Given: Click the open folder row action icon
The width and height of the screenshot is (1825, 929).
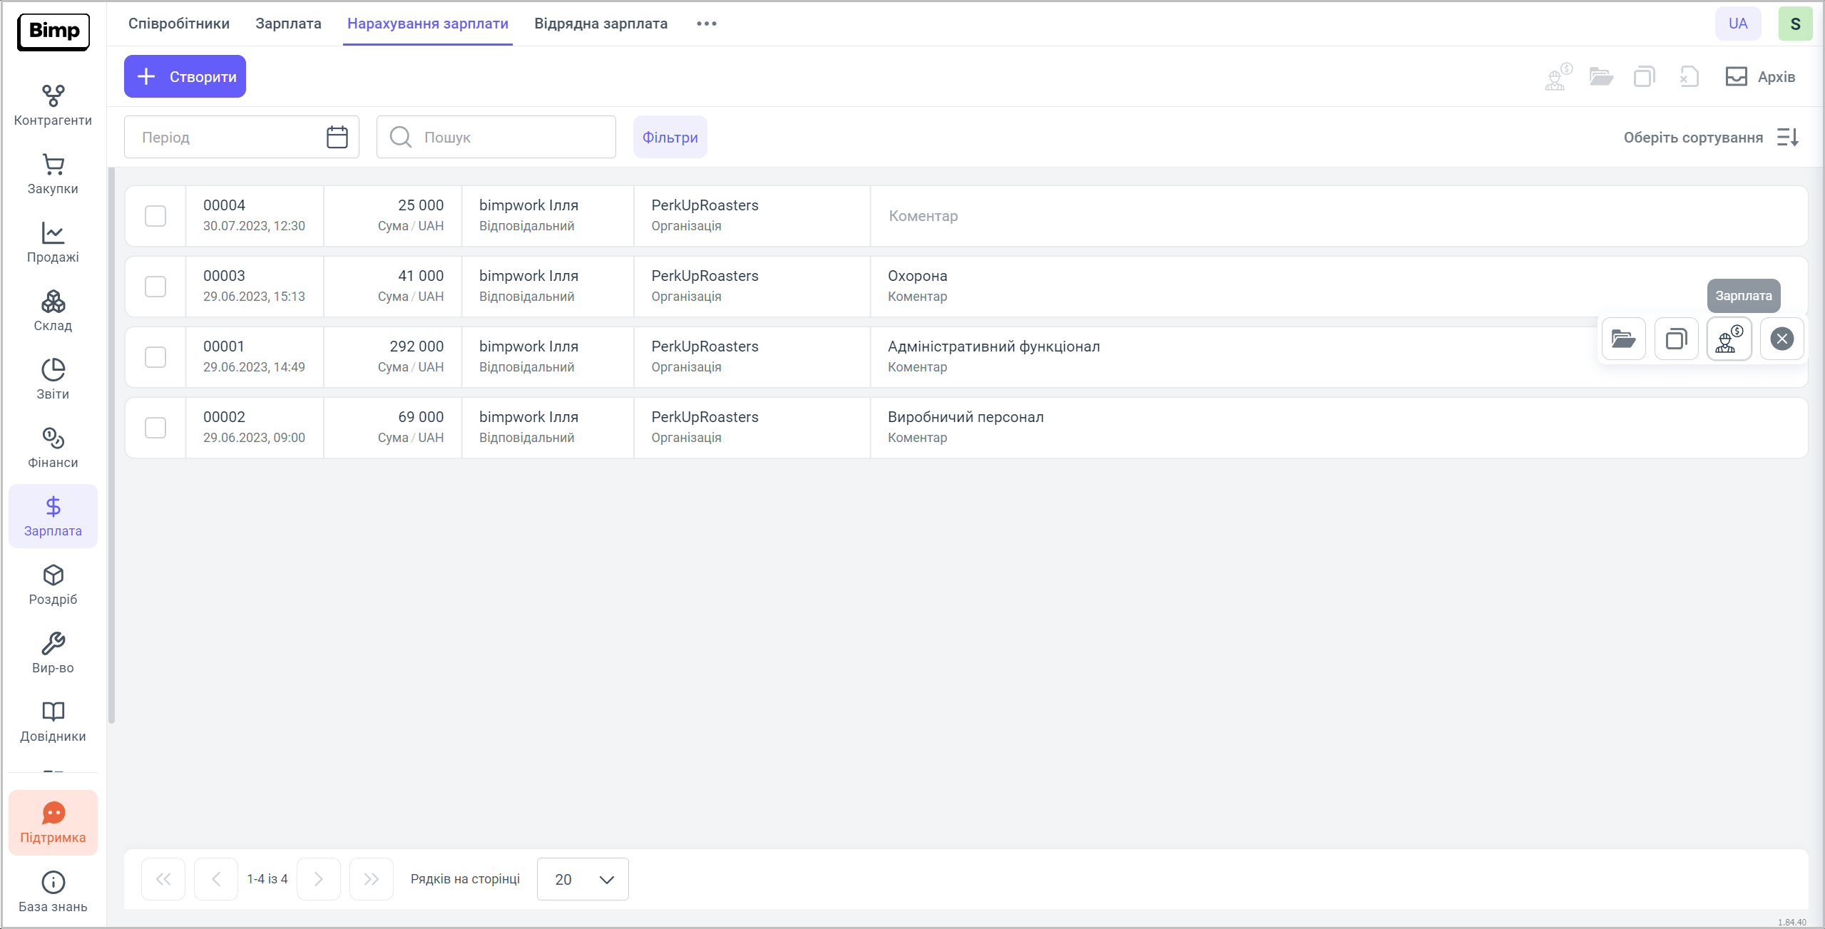Looking at the screenshot, I should coord(1623,339).
